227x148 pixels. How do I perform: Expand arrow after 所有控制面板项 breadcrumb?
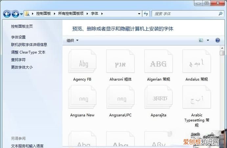pyautogui.click(x=87, y=13)
